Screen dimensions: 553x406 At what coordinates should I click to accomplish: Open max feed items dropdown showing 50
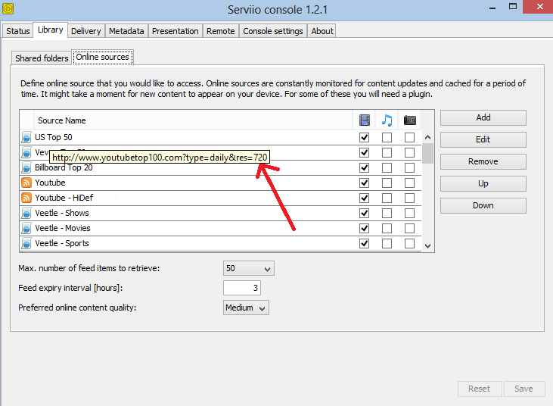(248, 269)
